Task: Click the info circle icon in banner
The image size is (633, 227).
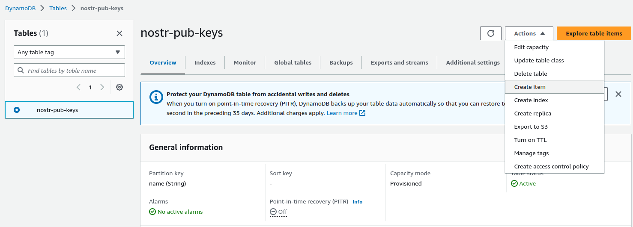Action: pyautogui.click(x=156, y=97)
